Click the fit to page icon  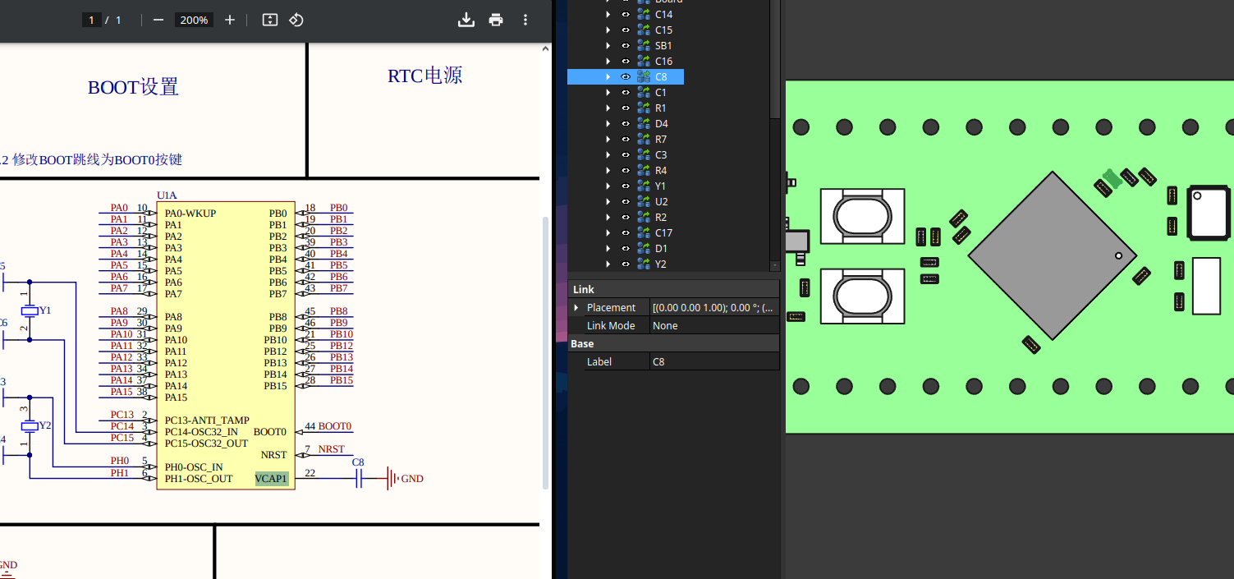click(x=269, y=20)
